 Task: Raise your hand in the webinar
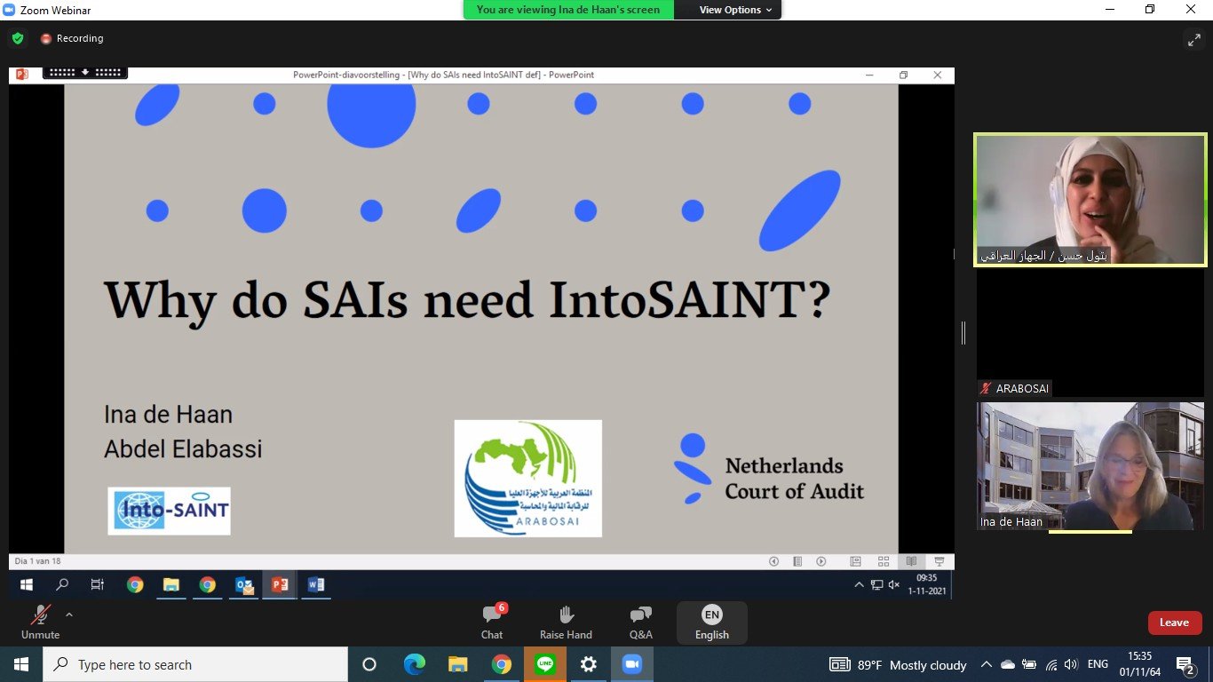pos(566,623)
